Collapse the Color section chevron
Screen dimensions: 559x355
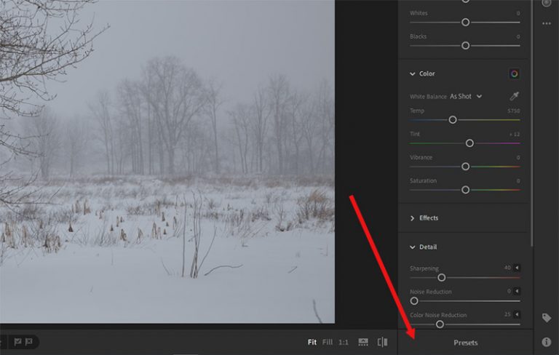413,73
